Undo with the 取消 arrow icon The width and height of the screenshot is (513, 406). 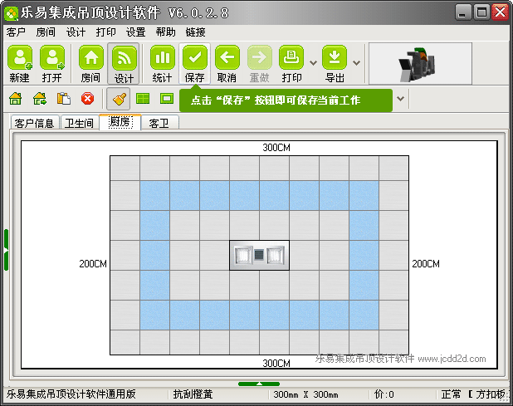pyautogui.click(x=227, y=63)
